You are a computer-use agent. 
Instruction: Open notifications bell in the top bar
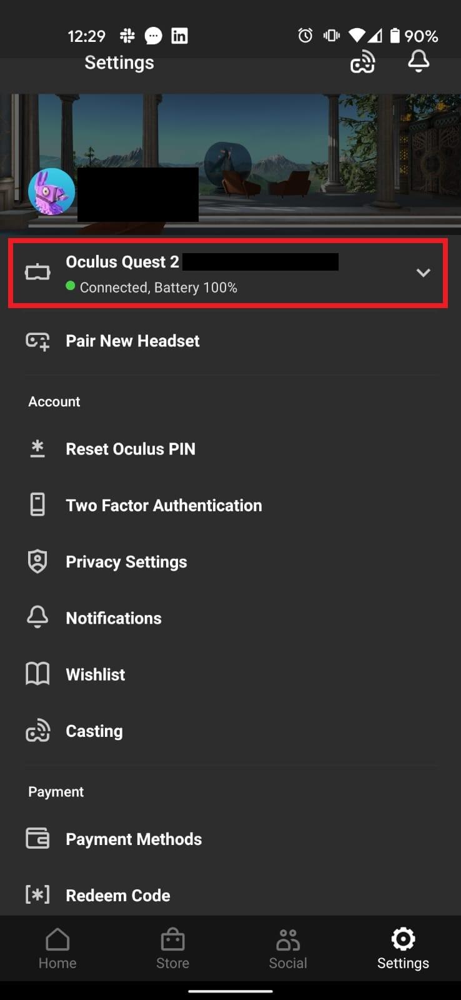pos(419,61)
